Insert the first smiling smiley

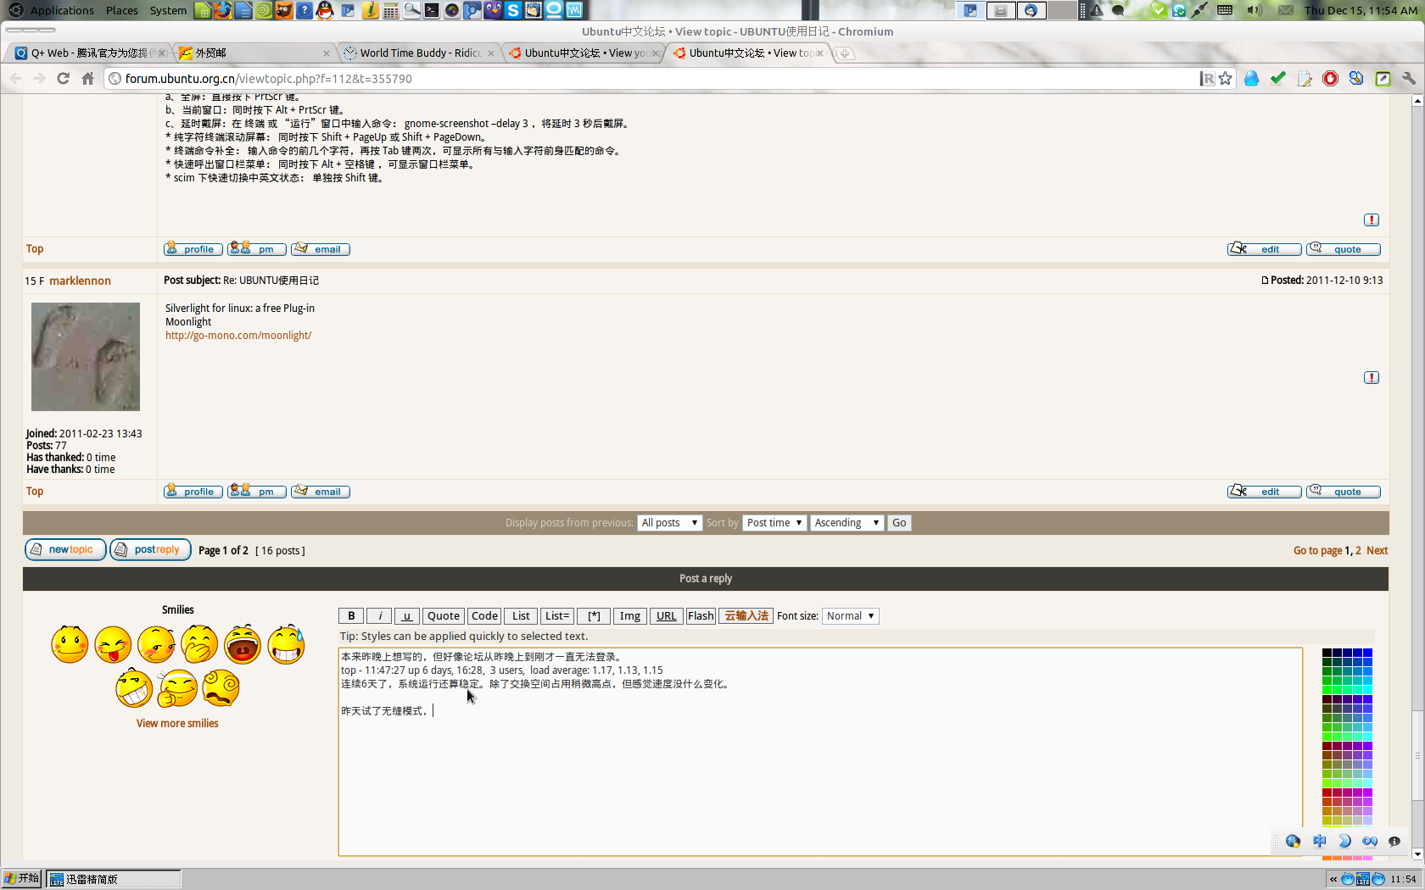pyautogui.click(x=70, y=645)
